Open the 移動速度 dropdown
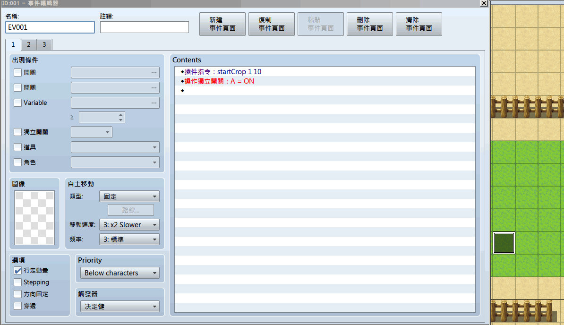The width and height of the screenshot is (564, 325). click(129, 225)
